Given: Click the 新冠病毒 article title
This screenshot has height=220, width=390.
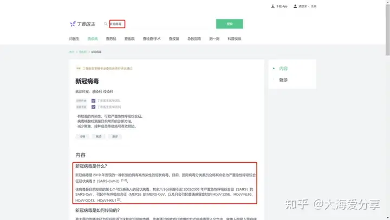Looking at the screenshot, I should coord(87,81).
